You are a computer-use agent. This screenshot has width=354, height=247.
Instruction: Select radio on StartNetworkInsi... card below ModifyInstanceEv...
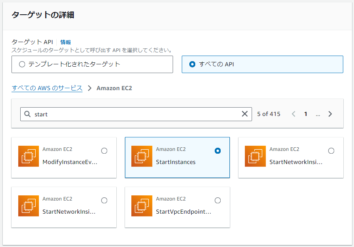pos(104,201)
